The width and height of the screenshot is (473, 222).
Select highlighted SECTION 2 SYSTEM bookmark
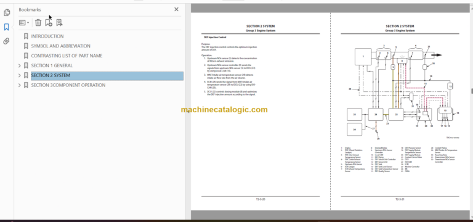pyautogui.click(x=107, y=75)
